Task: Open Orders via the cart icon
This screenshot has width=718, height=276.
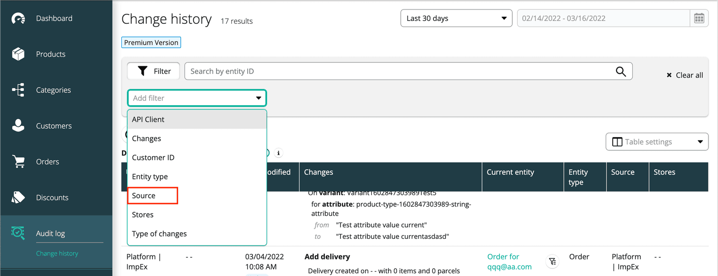Action: coord(18,161)
